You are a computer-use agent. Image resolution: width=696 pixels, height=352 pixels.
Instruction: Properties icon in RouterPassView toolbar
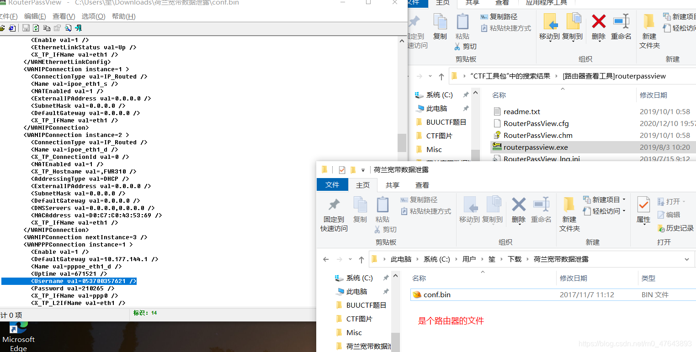click(x=57, y=28)
